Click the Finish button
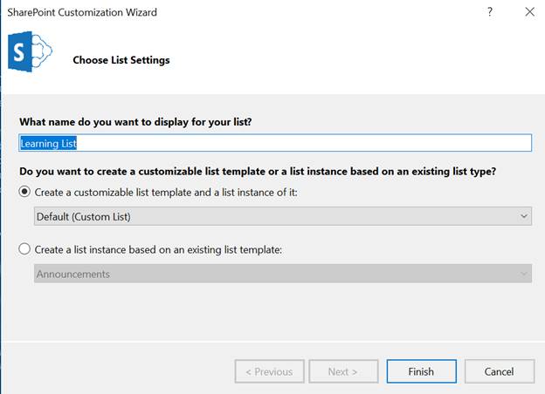Viewport: 545px width, 394px height. (421, 371)
